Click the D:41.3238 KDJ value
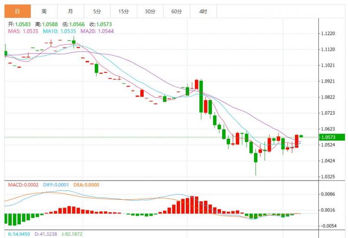The height and width of the screenshot is (238, 348). coord(46,234)
